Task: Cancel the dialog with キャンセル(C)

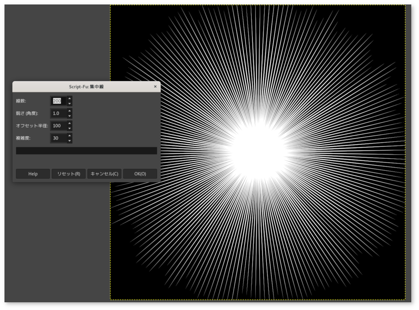Action: click(x=104, y=174)
